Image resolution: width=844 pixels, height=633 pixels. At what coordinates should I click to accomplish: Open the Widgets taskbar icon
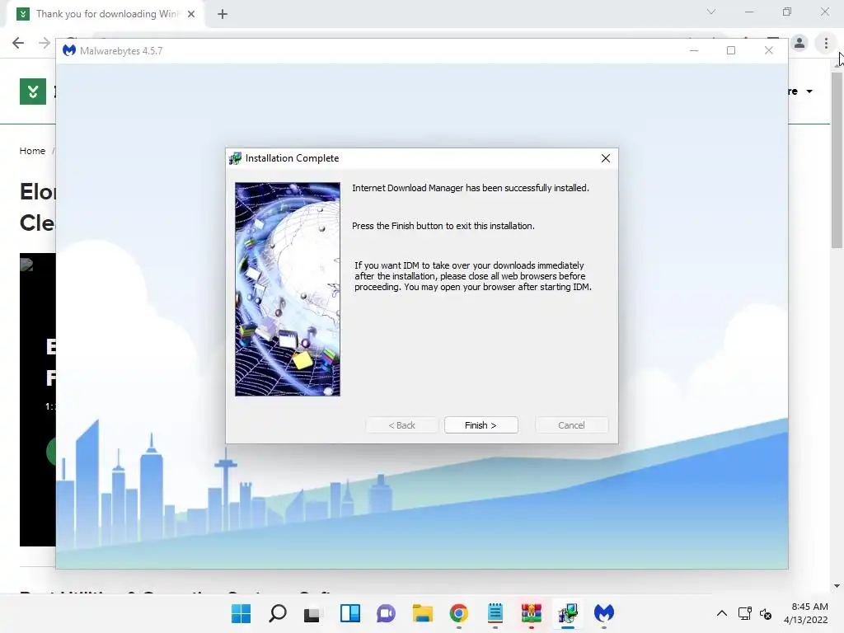pos(349,613)
